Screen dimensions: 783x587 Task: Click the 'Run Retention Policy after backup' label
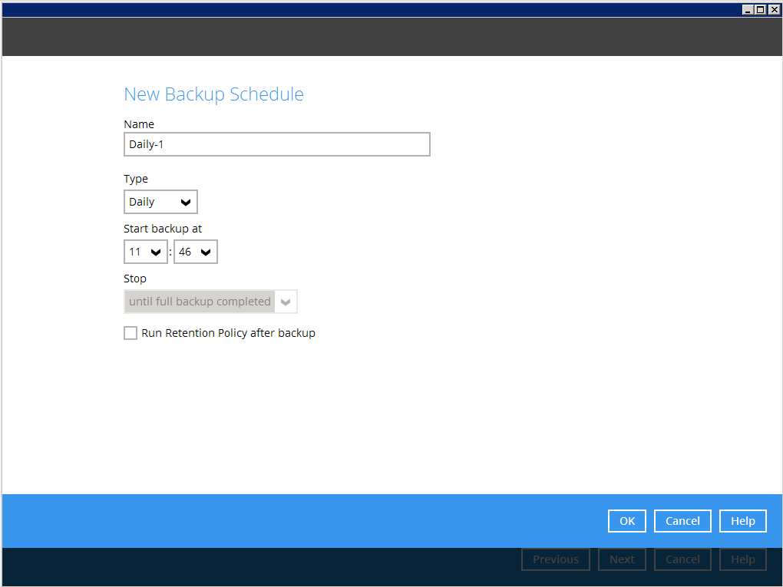pos(228,333)
